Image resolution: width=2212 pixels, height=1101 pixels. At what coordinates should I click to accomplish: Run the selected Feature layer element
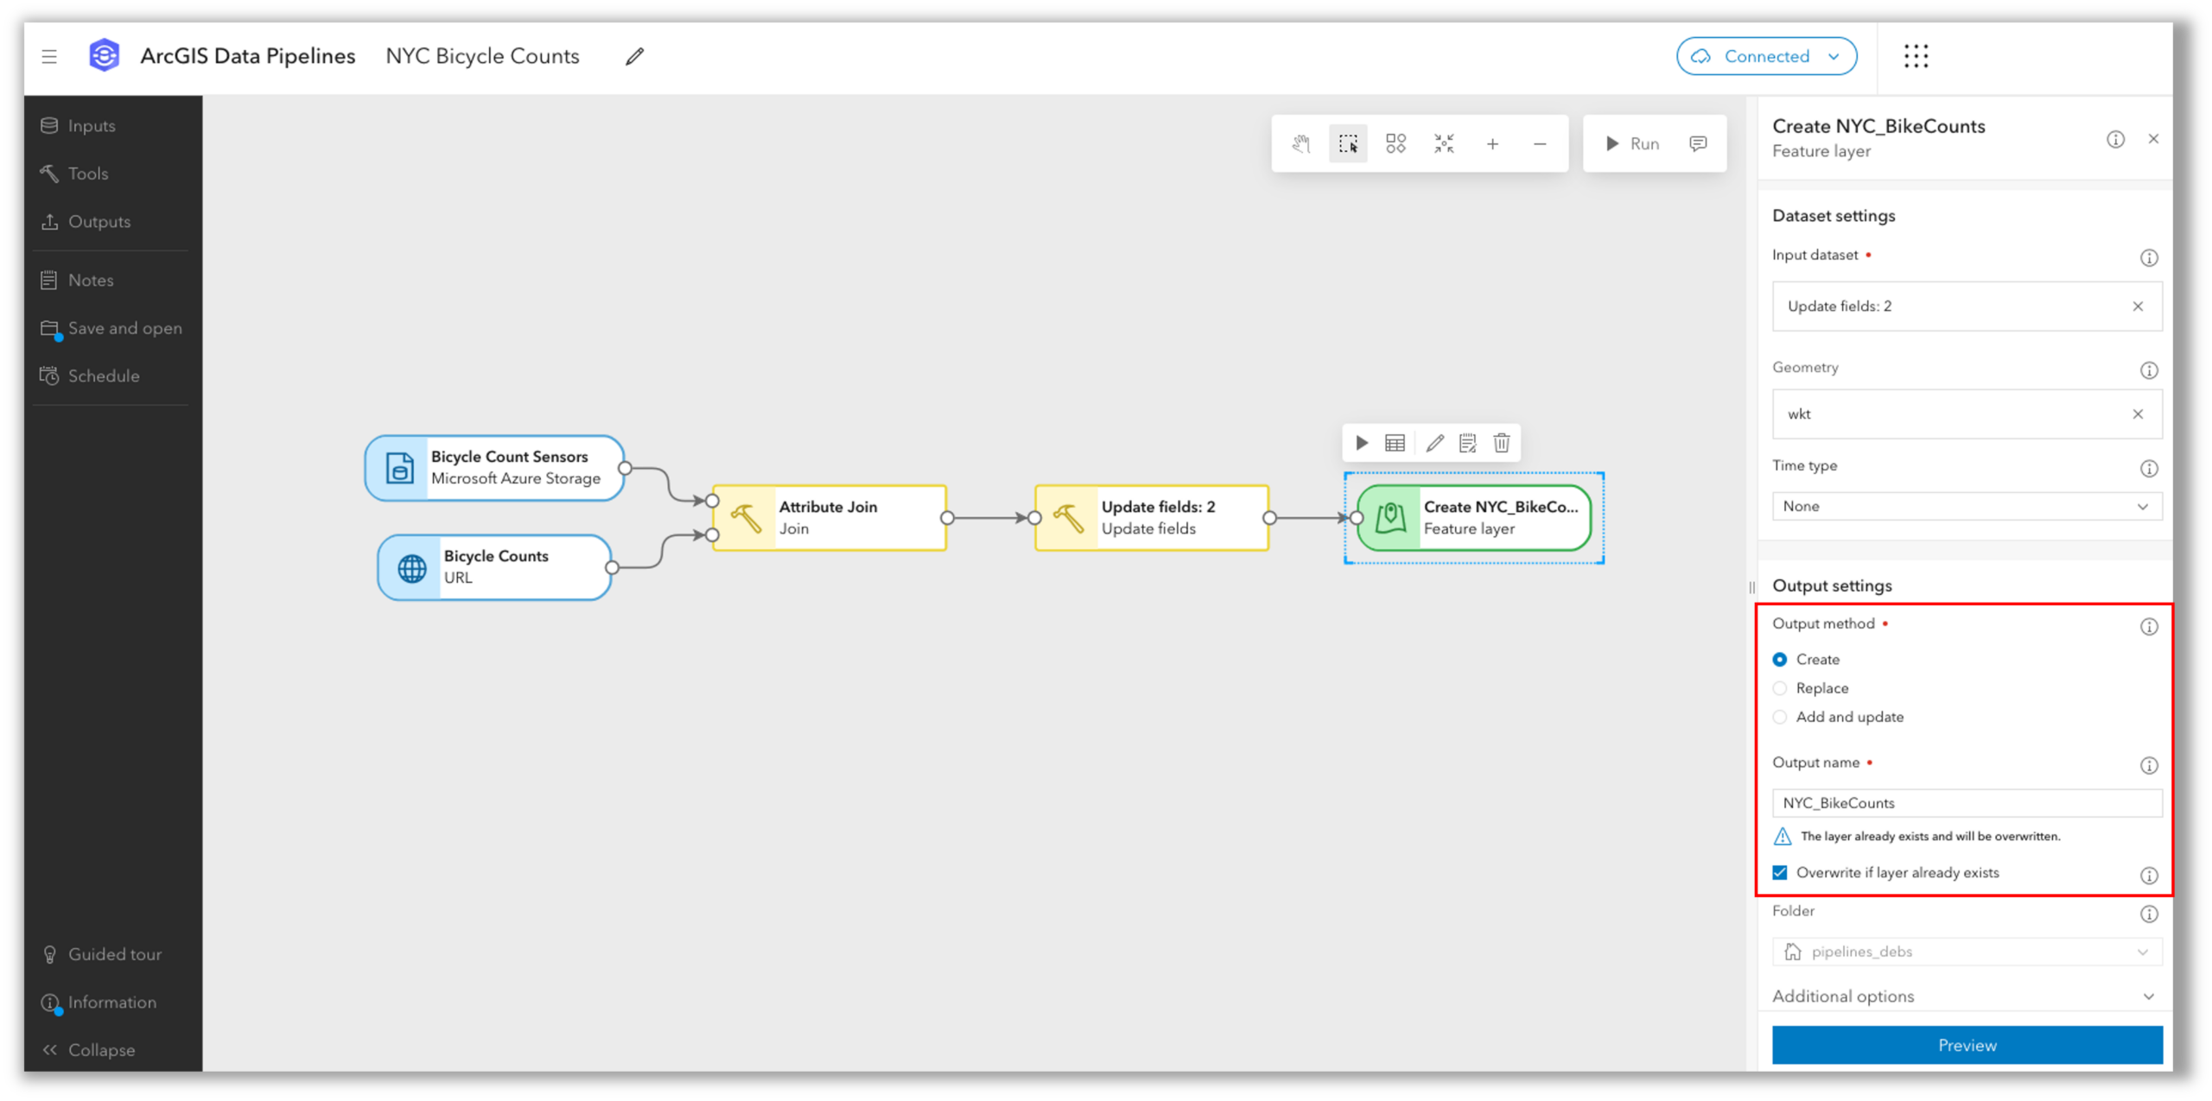(1362, 443)
